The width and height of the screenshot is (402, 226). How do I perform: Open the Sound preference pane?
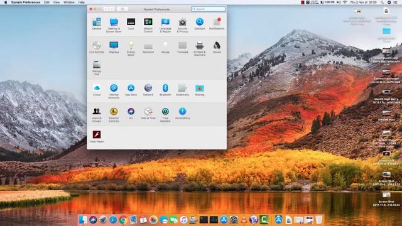click(x=217, y=47)
